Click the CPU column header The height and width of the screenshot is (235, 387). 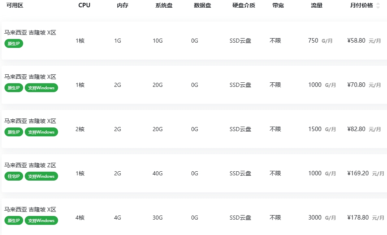pos(84,6)
